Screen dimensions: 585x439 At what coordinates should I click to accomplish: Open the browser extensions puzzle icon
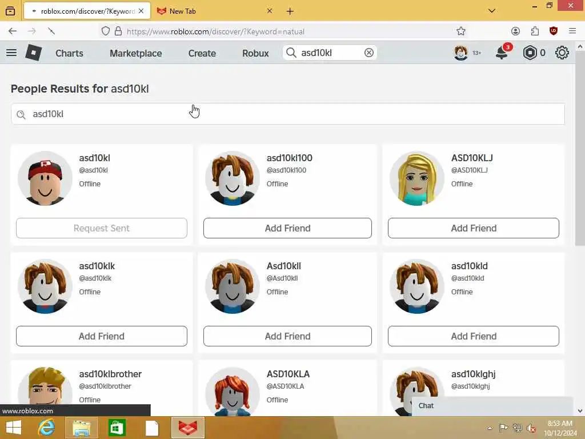tap(535, 31)
